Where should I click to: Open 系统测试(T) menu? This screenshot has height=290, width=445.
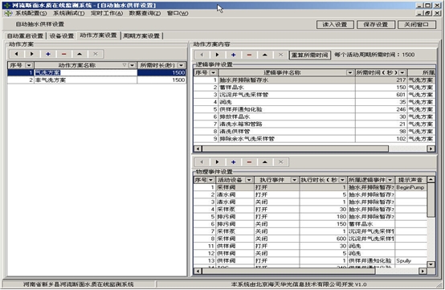pos(69,13)
